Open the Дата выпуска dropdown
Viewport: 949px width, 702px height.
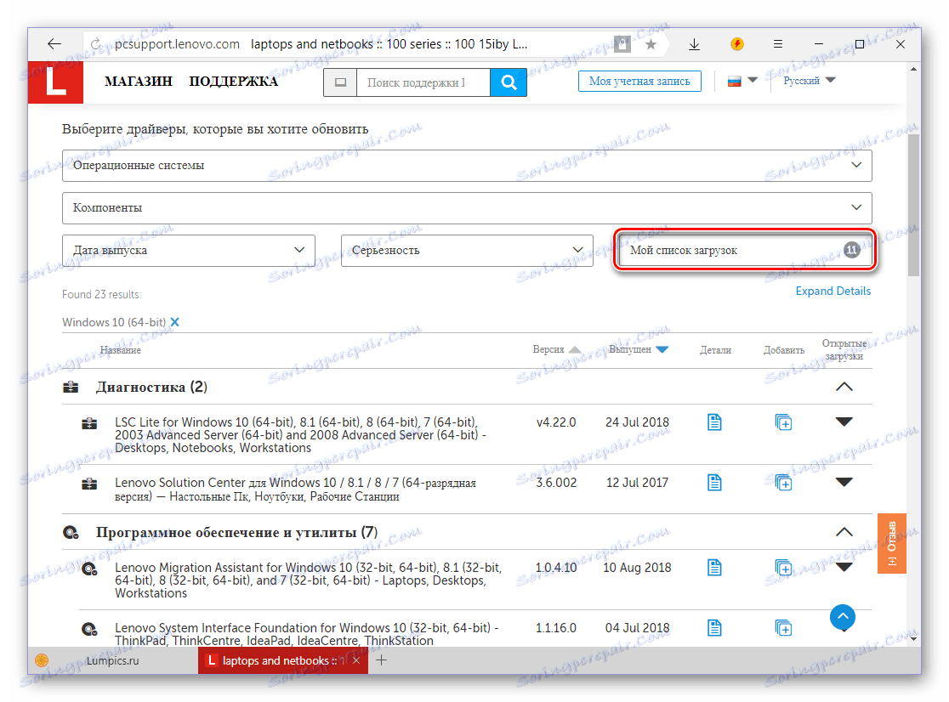click(188, 250)
